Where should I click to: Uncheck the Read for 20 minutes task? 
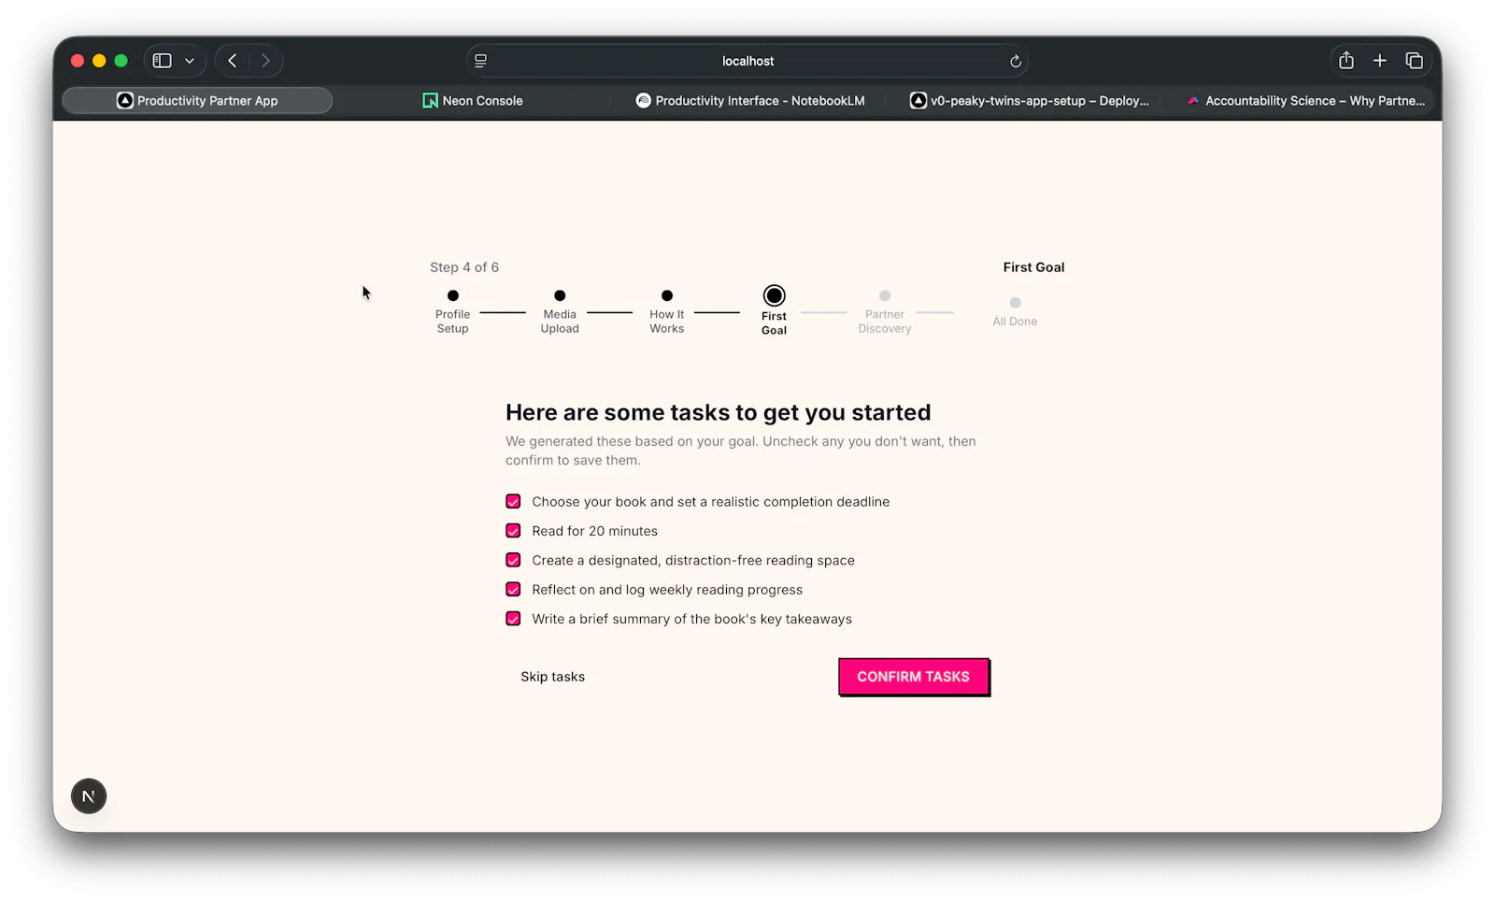pos(513,531)
